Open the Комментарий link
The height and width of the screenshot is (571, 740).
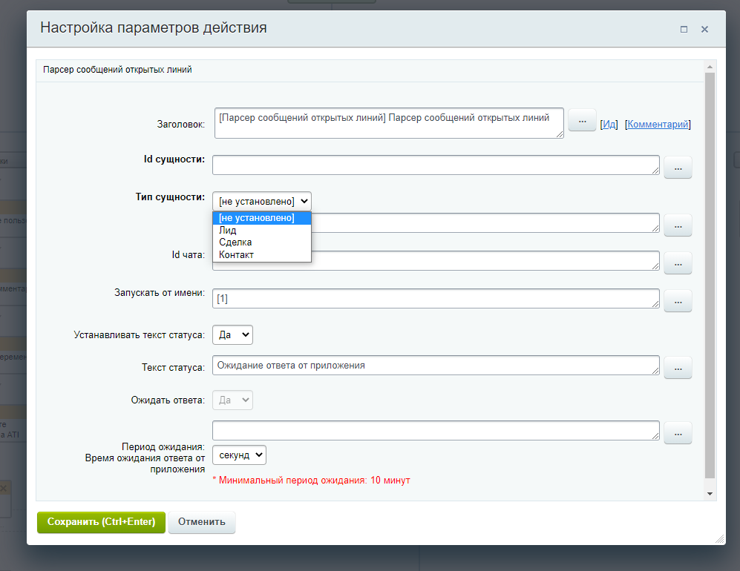(x=658, y=124)
